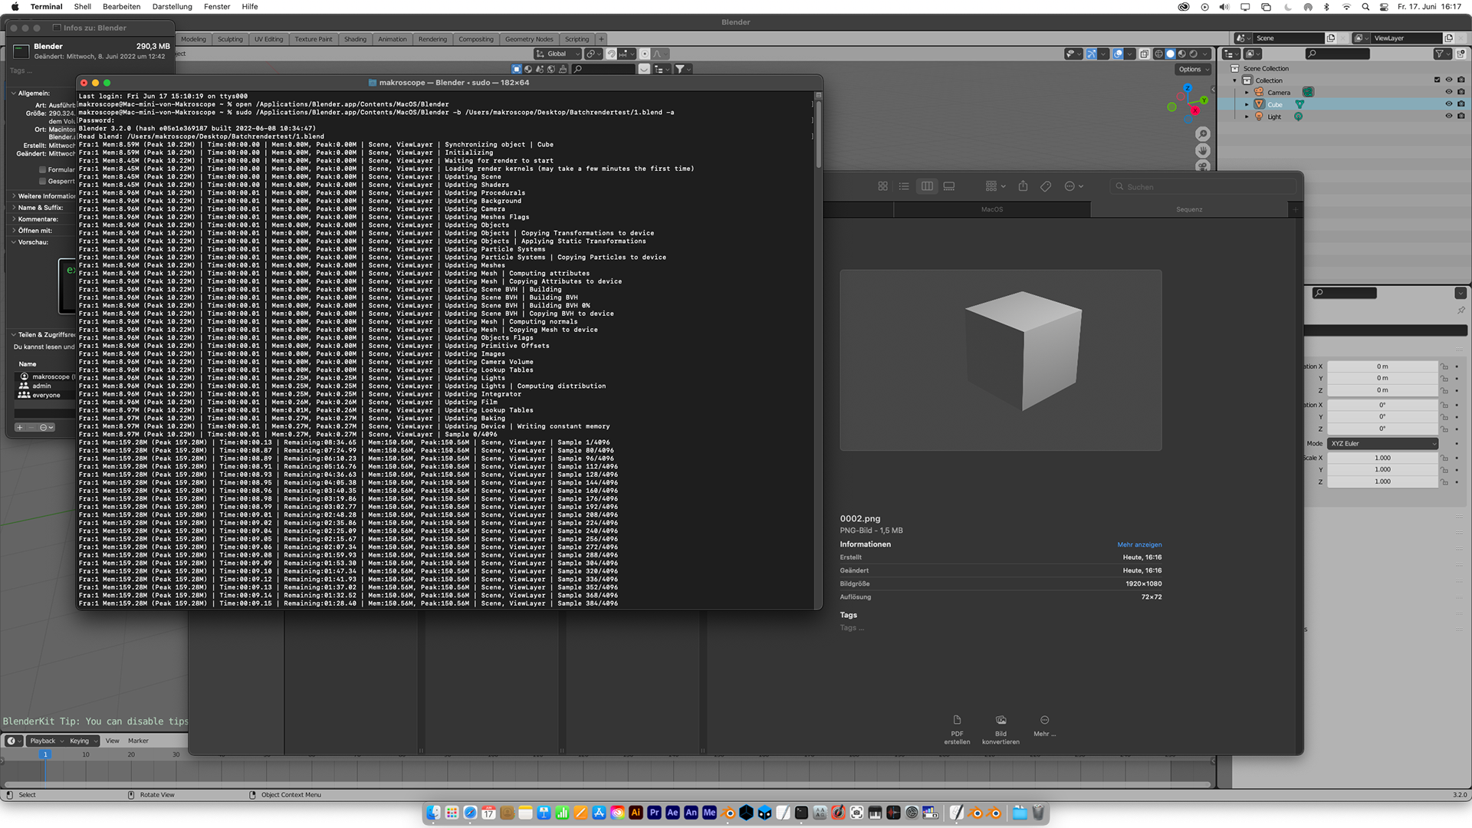1472x828 pixels.
Task: Click the Finder tag icon
Action: [x=1046, y=186]
